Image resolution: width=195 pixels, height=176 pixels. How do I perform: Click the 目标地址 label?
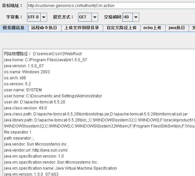(12, 6)
